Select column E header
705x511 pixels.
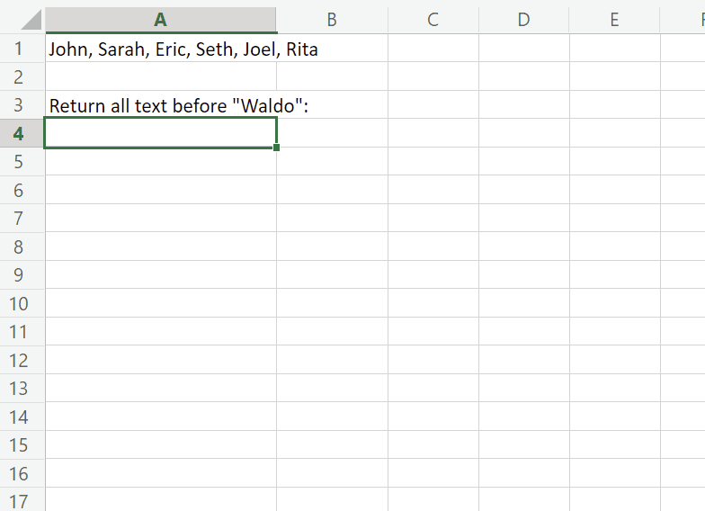tap(614, 20)
